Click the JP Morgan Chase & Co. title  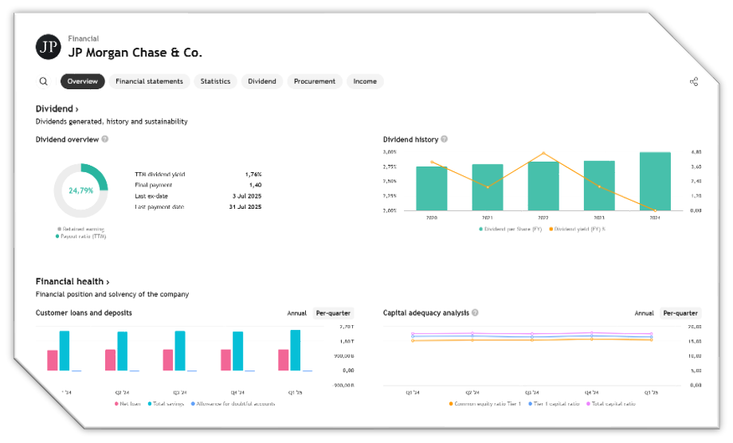[135, 53]
